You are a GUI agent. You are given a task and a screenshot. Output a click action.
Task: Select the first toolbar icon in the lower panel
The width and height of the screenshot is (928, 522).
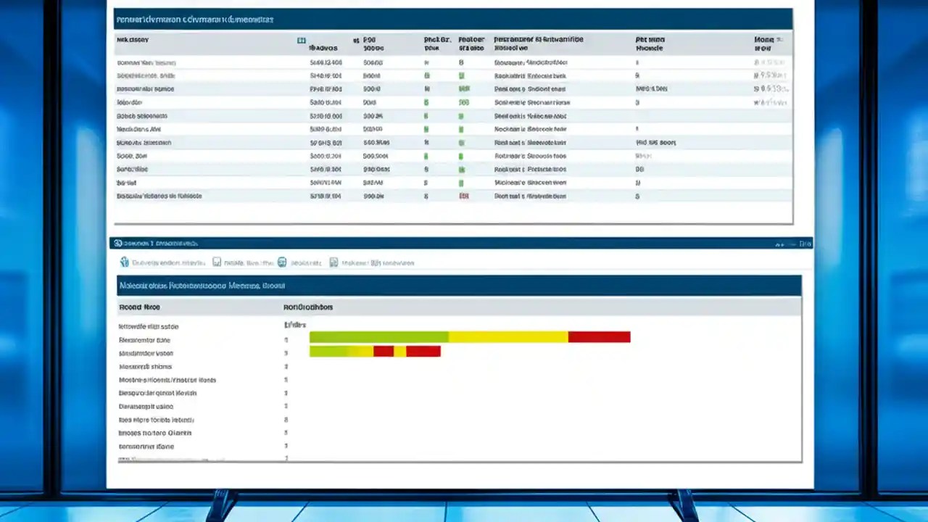point(124,262)
